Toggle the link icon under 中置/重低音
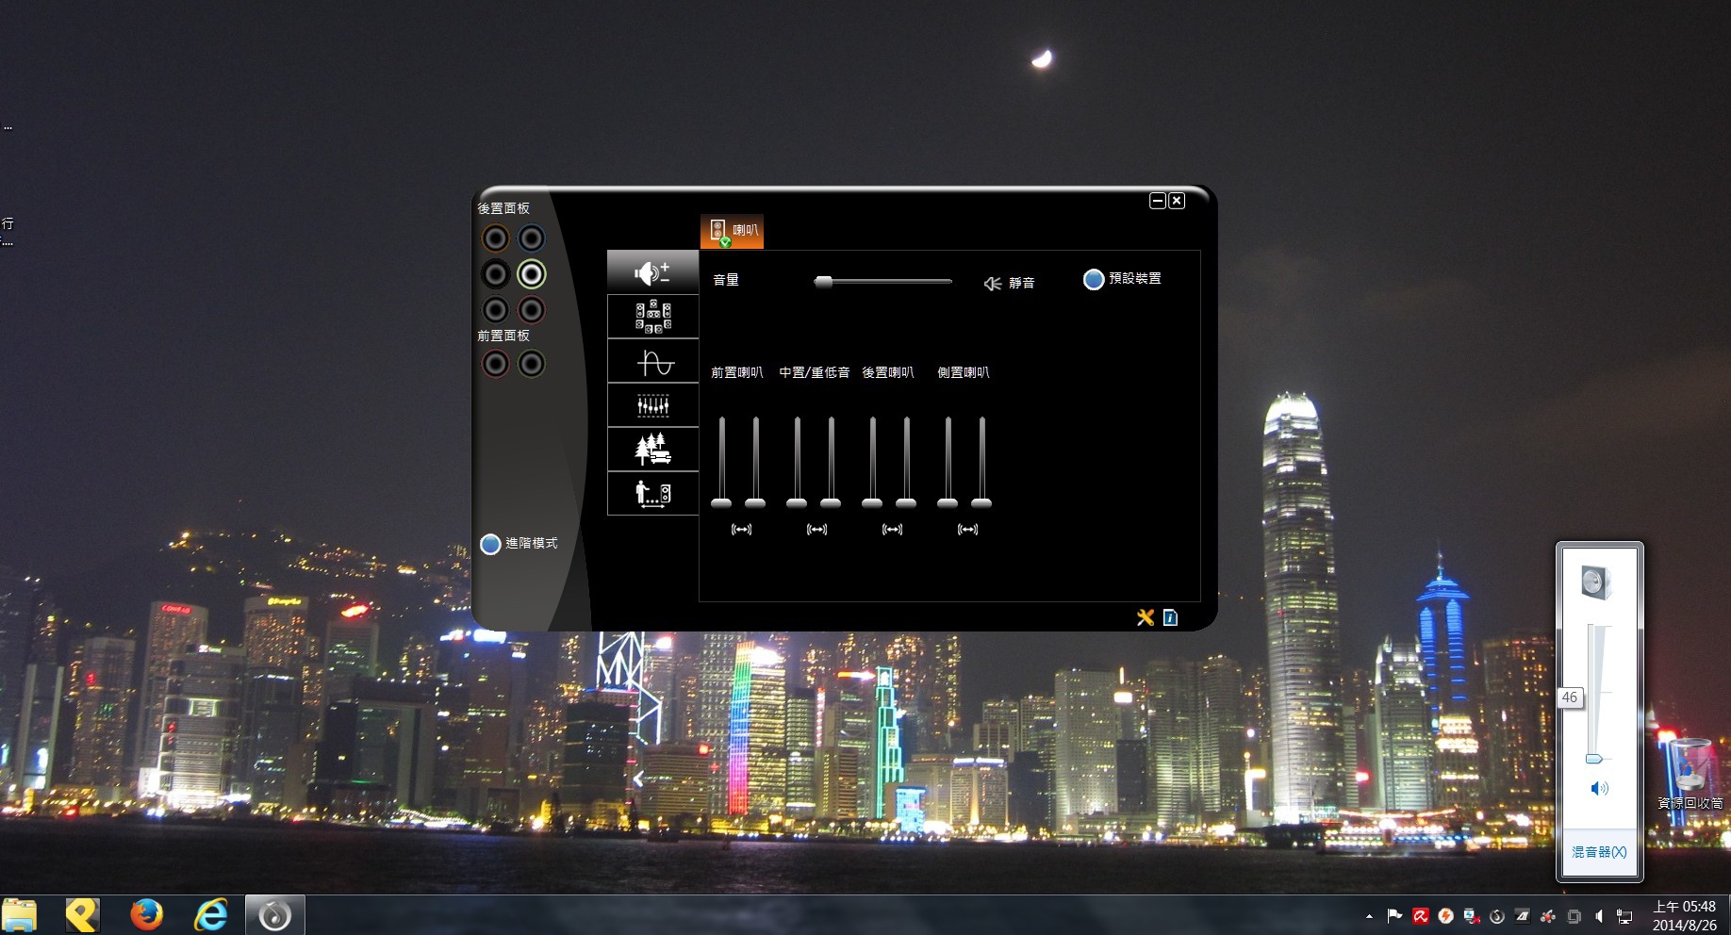This screenshot has height=935, width=1731. 816,530
